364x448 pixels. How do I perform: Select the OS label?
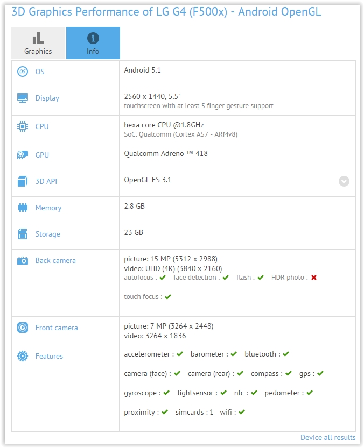pyautogui.click(x=40, y=72)
